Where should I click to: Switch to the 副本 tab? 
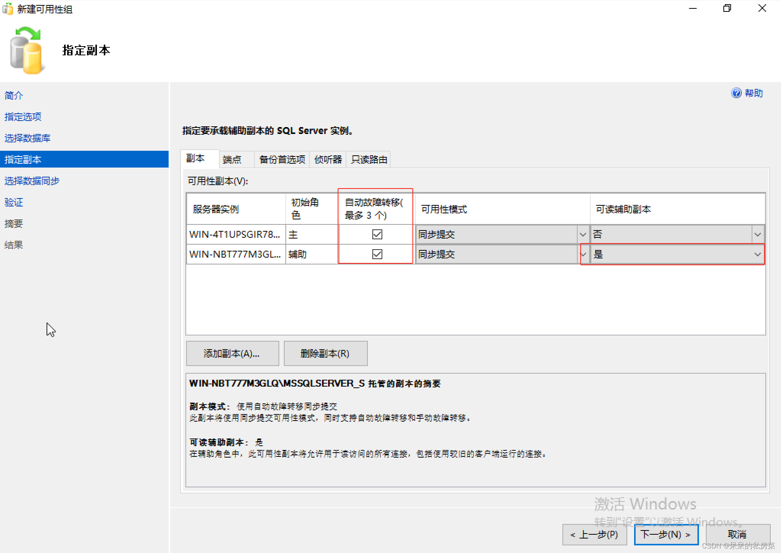pos(200,158)
